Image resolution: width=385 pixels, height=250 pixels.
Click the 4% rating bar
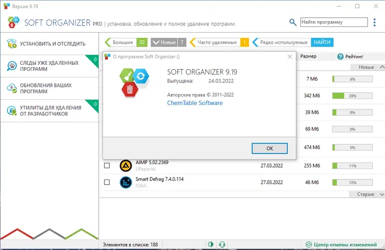pyautogui.click(x=352, y=79)
